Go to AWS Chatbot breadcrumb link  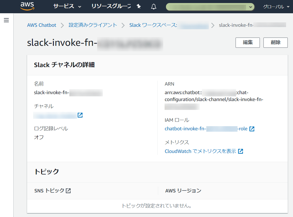(x=41, y=25)
